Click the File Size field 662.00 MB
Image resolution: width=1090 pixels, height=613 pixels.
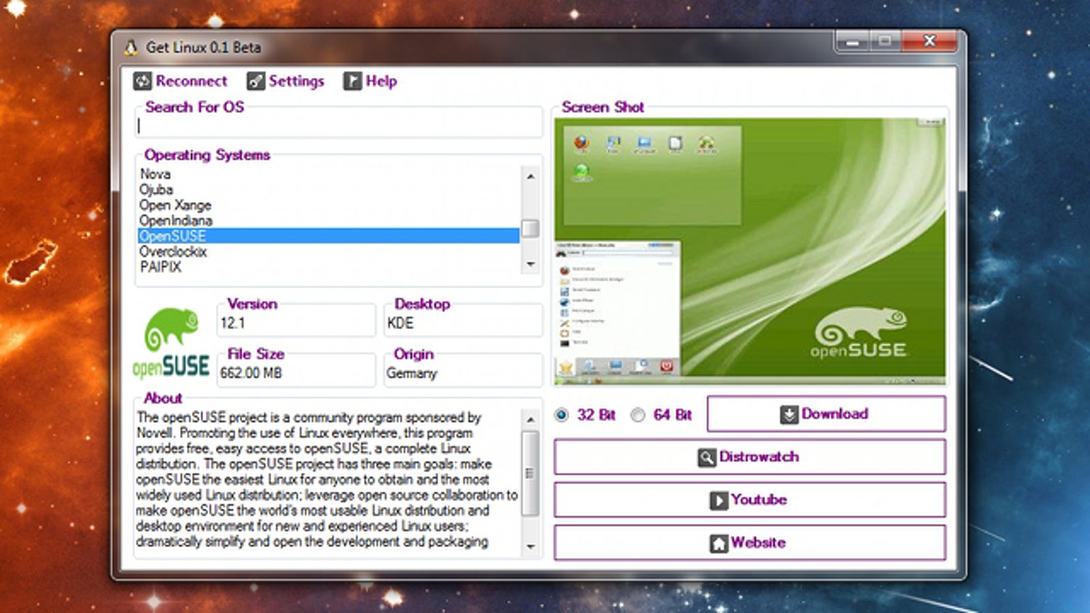pos(296,373)
